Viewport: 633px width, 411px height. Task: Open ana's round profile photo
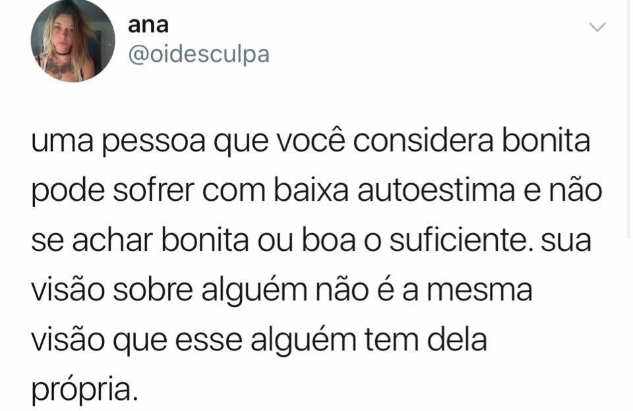coord(73,40)
